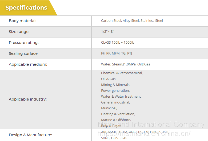
Task: Select the Applicable industry label
Action: tap(28, 99)
